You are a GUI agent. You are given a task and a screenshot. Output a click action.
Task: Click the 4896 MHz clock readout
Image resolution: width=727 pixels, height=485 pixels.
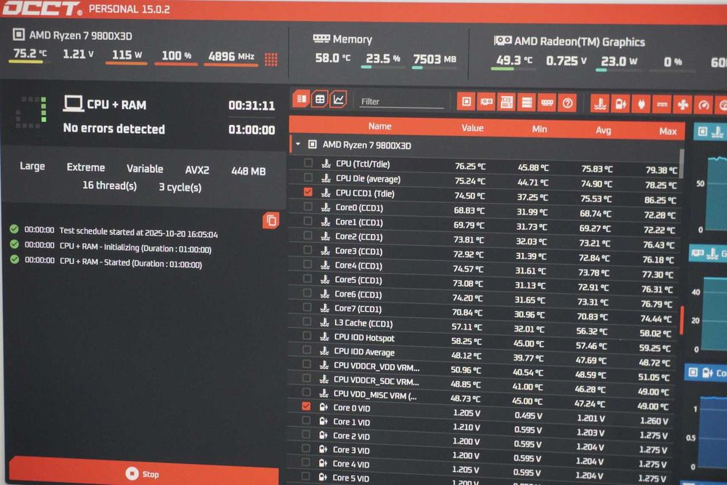[231, 56]
